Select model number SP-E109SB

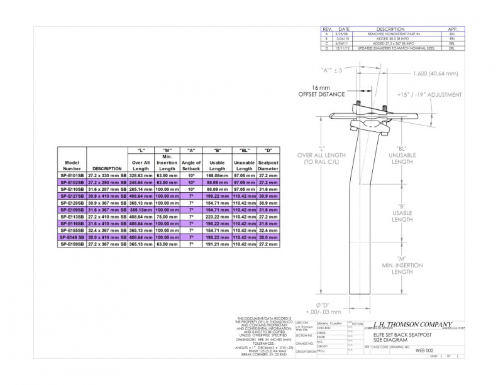72,210
